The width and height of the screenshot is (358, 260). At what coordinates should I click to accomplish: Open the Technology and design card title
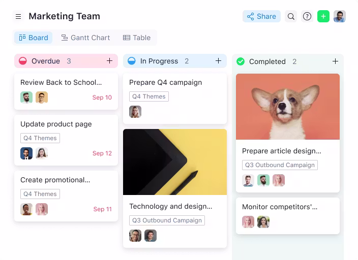[171, 206]
